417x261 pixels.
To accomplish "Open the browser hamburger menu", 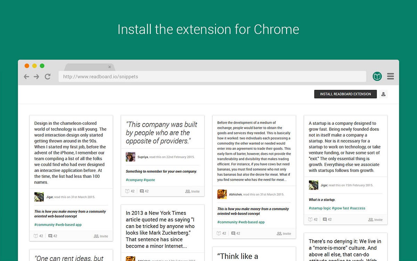I will (391, 76).
